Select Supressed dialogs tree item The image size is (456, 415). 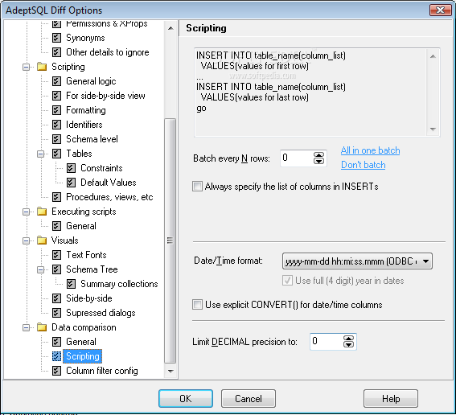click(x=101, y=313)
